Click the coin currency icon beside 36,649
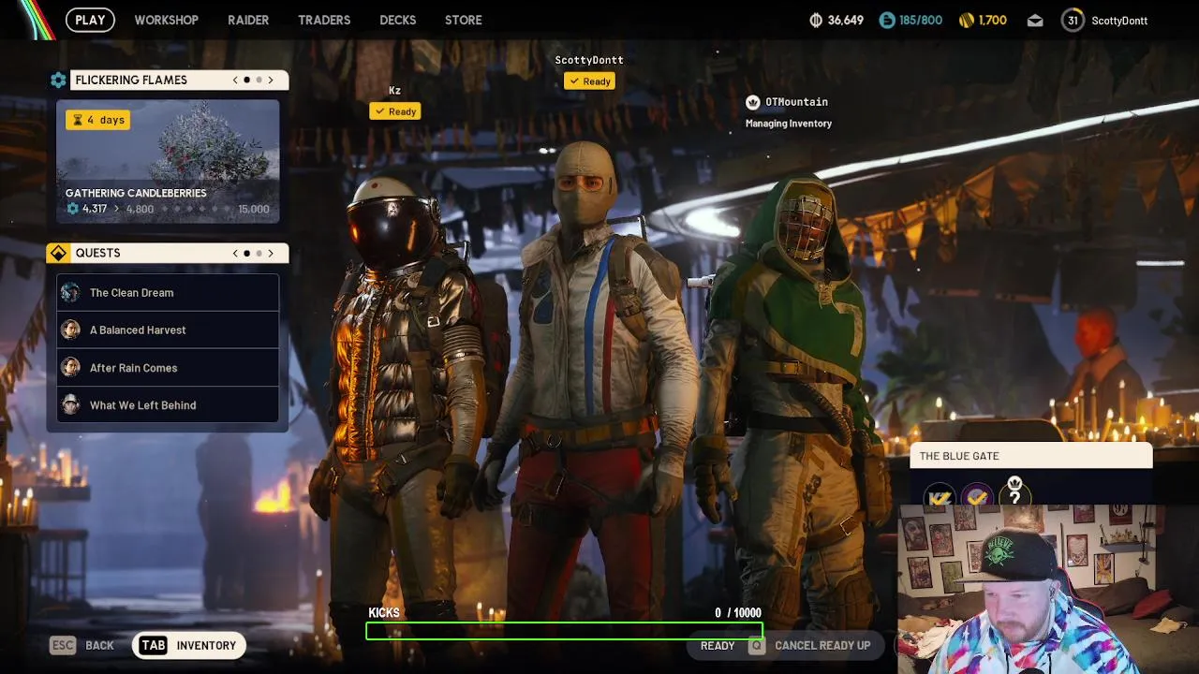1199x674 pixels. pyautogui.click(x=816, y=20)
